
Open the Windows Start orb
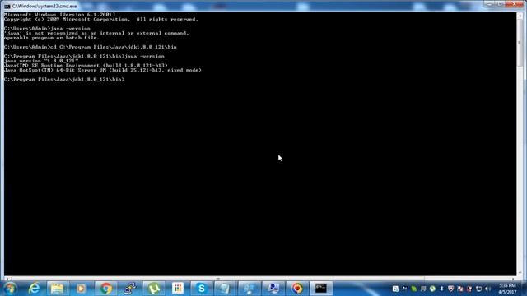10,289
